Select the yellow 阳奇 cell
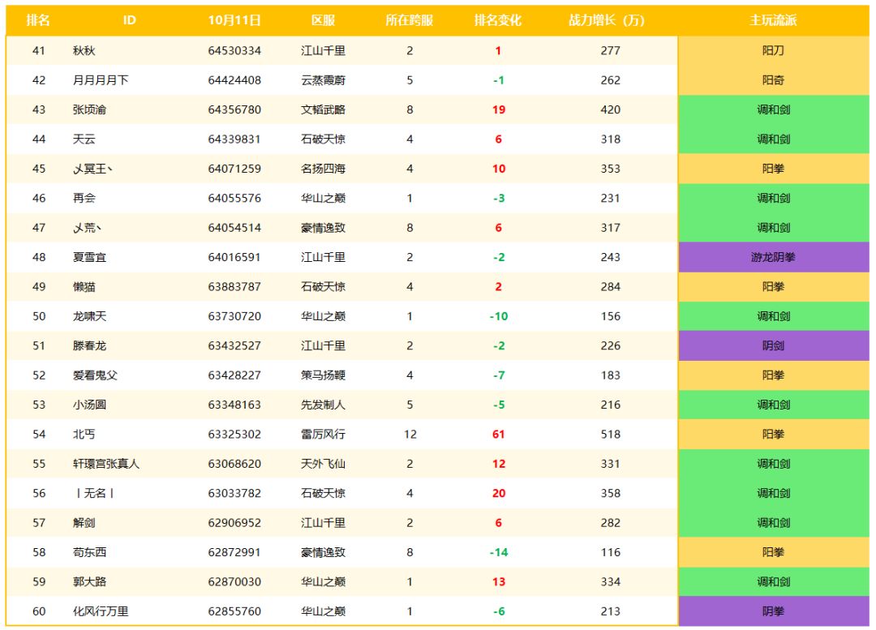This screenshot has width=876, height=630. (x=773, y=80)
